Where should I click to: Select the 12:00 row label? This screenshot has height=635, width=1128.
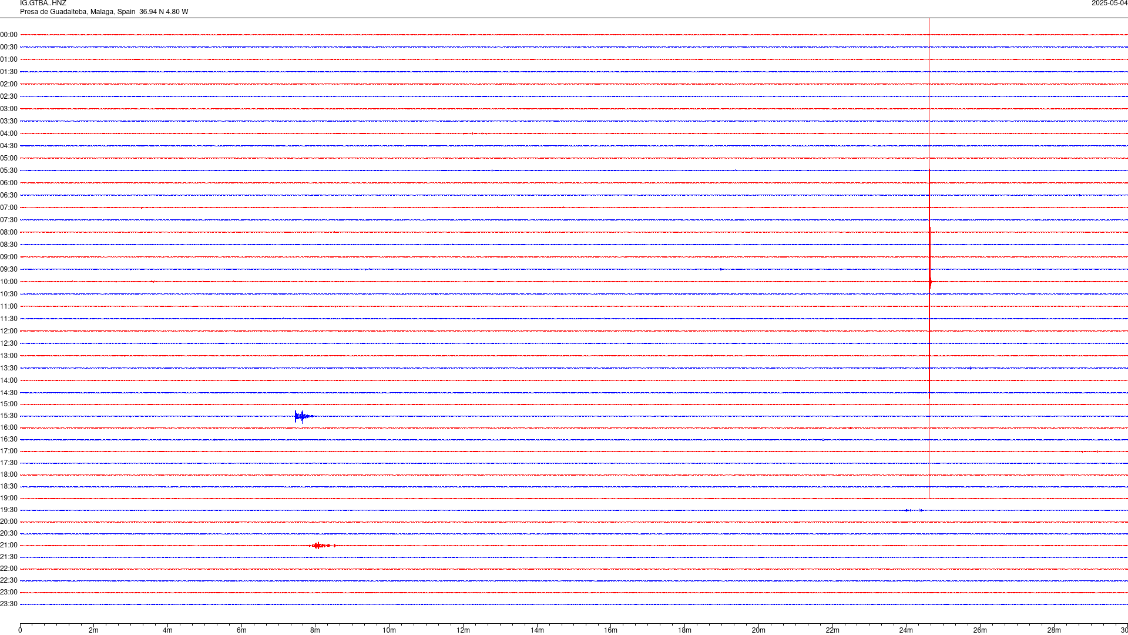[x=9, y=331]
